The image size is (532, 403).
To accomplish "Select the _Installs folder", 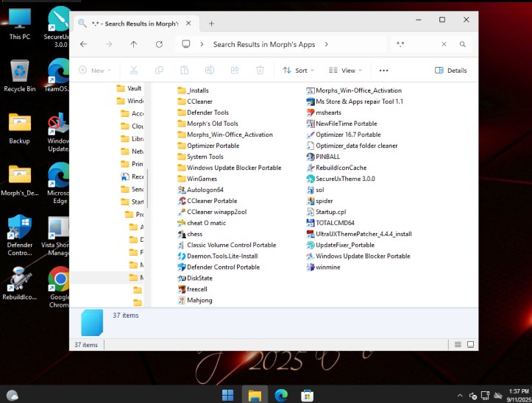I will tap(193, 90).
